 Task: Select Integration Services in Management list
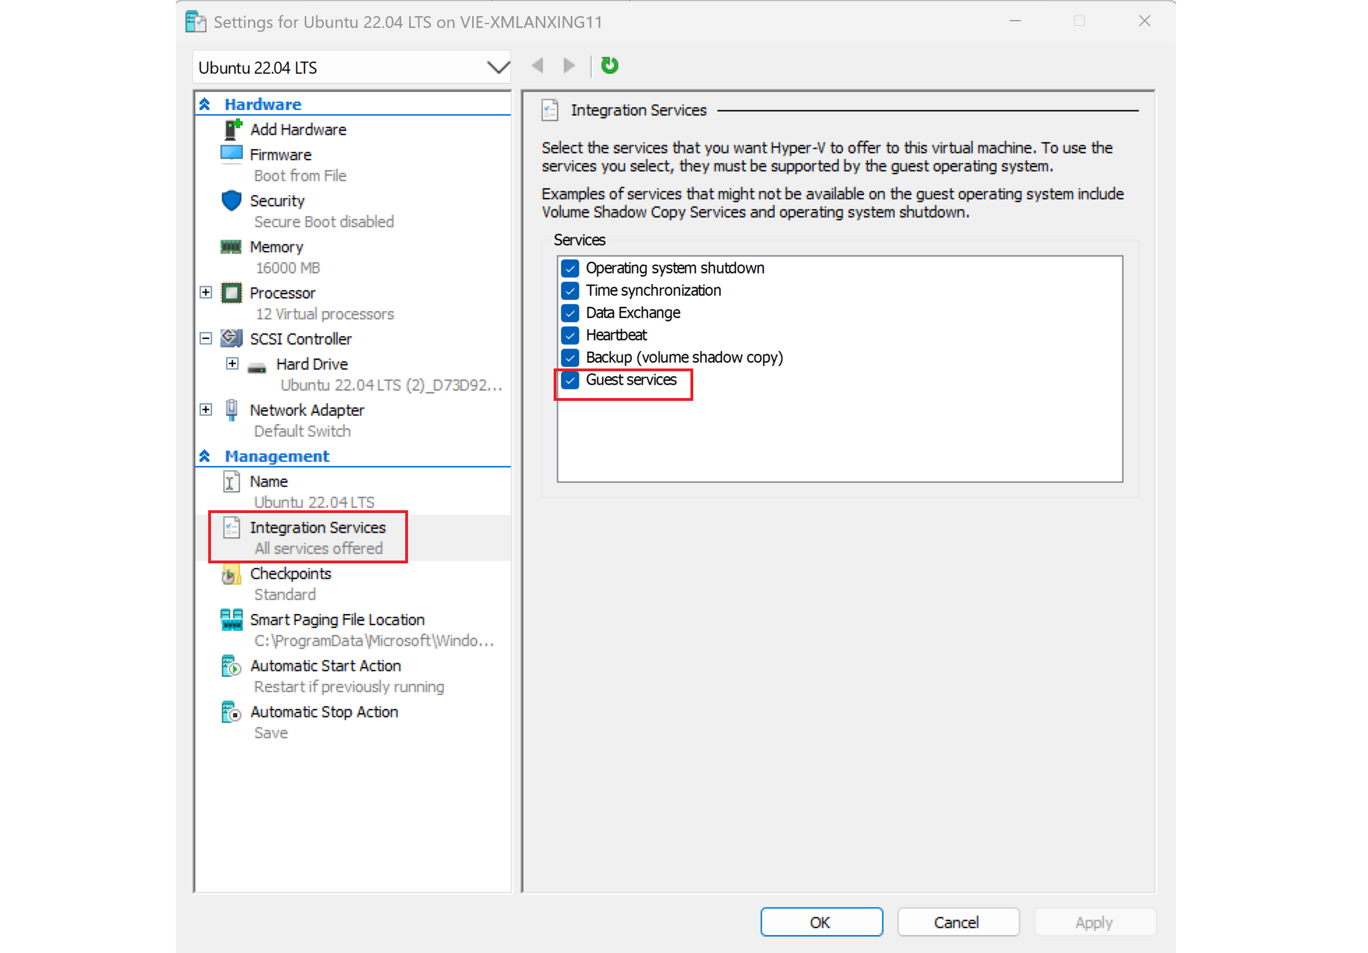tap(317, 528)
